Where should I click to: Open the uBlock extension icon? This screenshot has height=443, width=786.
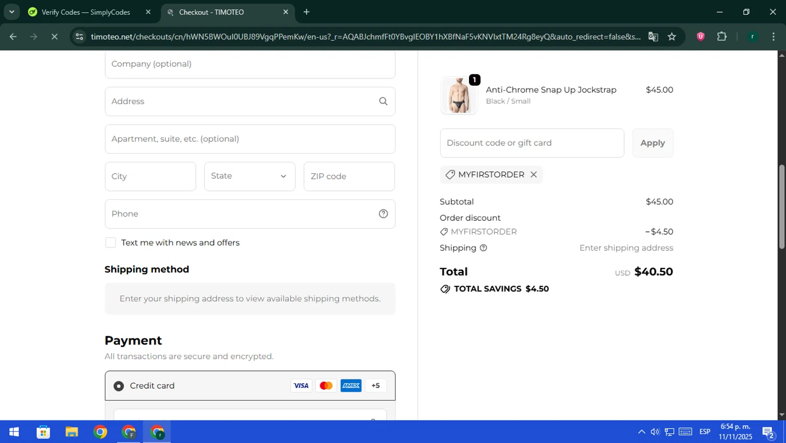701,37
